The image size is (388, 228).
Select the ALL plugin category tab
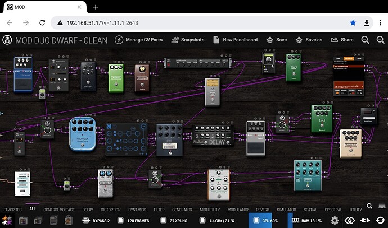coord(33,208)
